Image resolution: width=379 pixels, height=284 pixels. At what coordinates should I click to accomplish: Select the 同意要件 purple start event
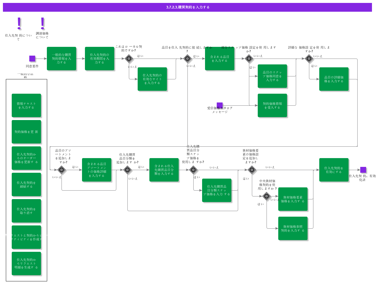pos(32,59)
